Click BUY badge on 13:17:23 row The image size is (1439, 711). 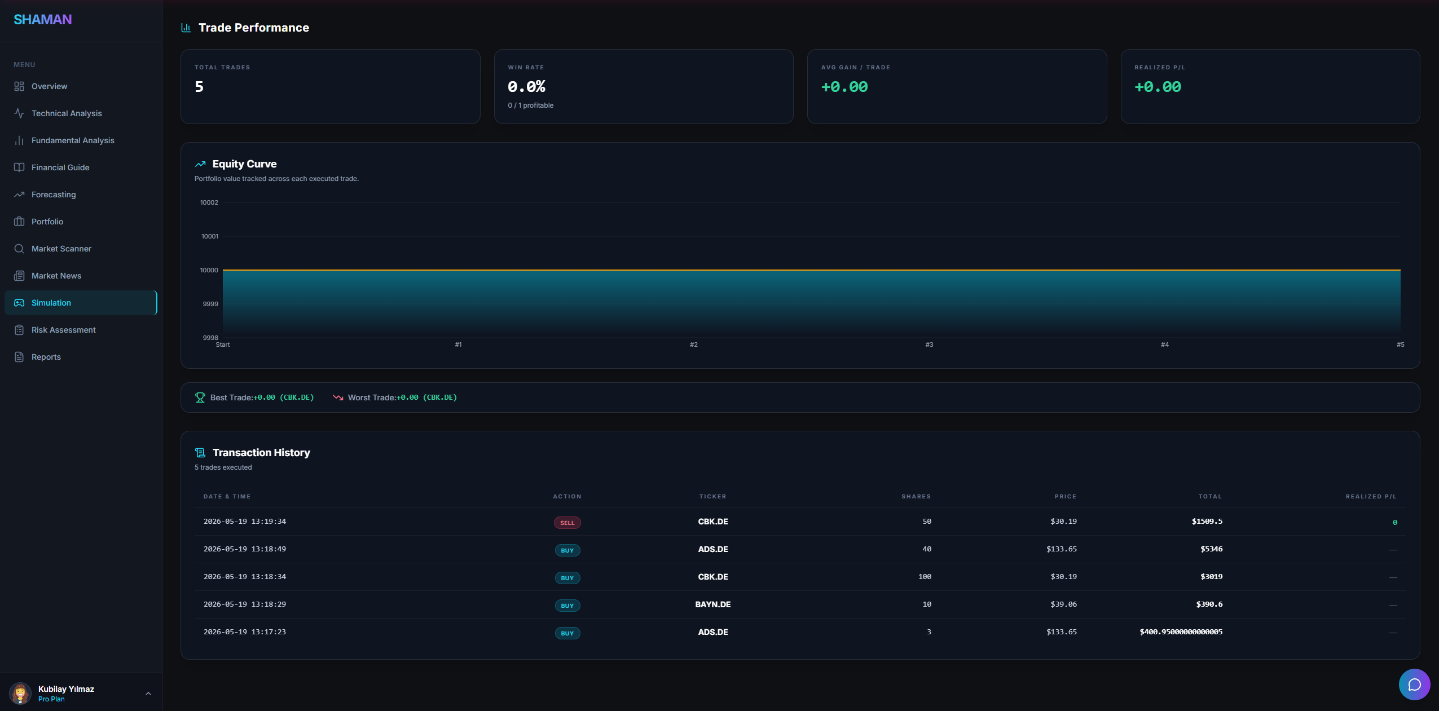pyautogui.click(x=567, y=633)
